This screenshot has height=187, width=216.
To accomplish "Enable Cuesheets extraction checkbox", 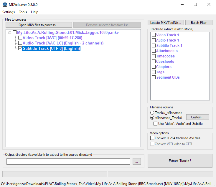I will point(154,62).
